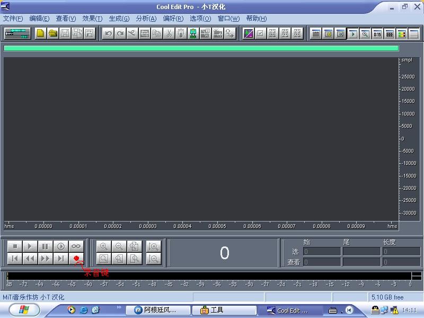Click the selection 始 (start) field

coord(322,251)
